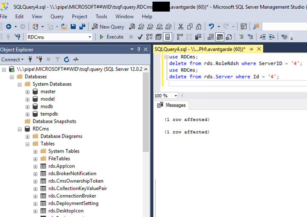Save the query with the single floppy disk icon
Image resolution: width=307 pixels, height=217 pixels.
pos(73,26)
